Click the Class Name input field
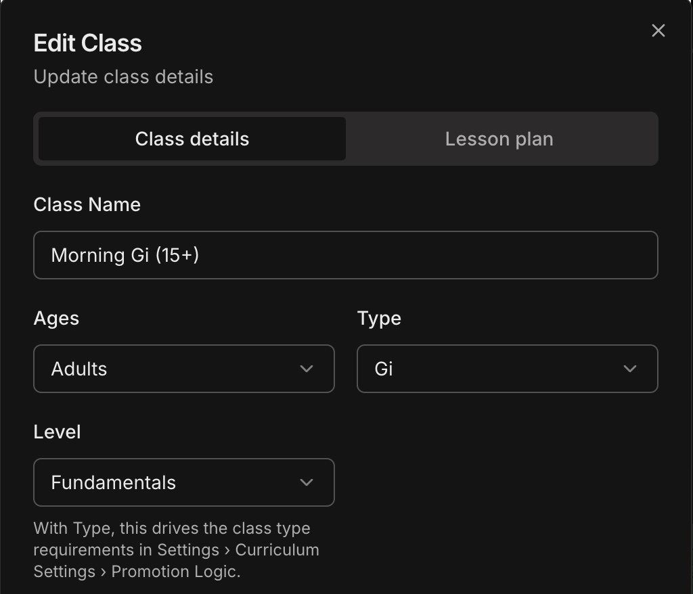The height and width of the screenshot is (594, 693). click(346, 255)
